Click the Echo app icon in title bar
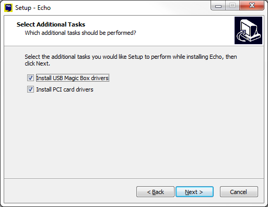268x207 pixels. pos(8,8)
